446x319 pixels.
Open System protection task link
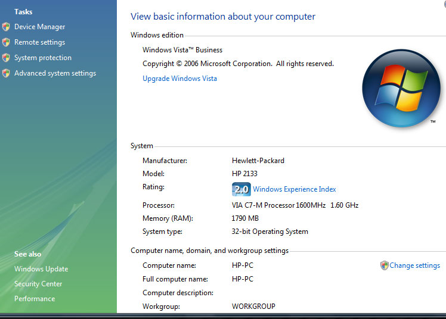click(43, 58)
